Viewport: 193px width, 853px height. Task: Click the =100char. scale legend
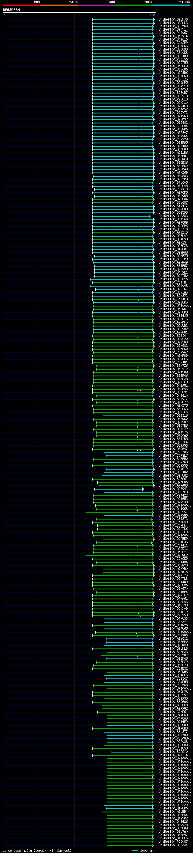(x=143, y=850)
